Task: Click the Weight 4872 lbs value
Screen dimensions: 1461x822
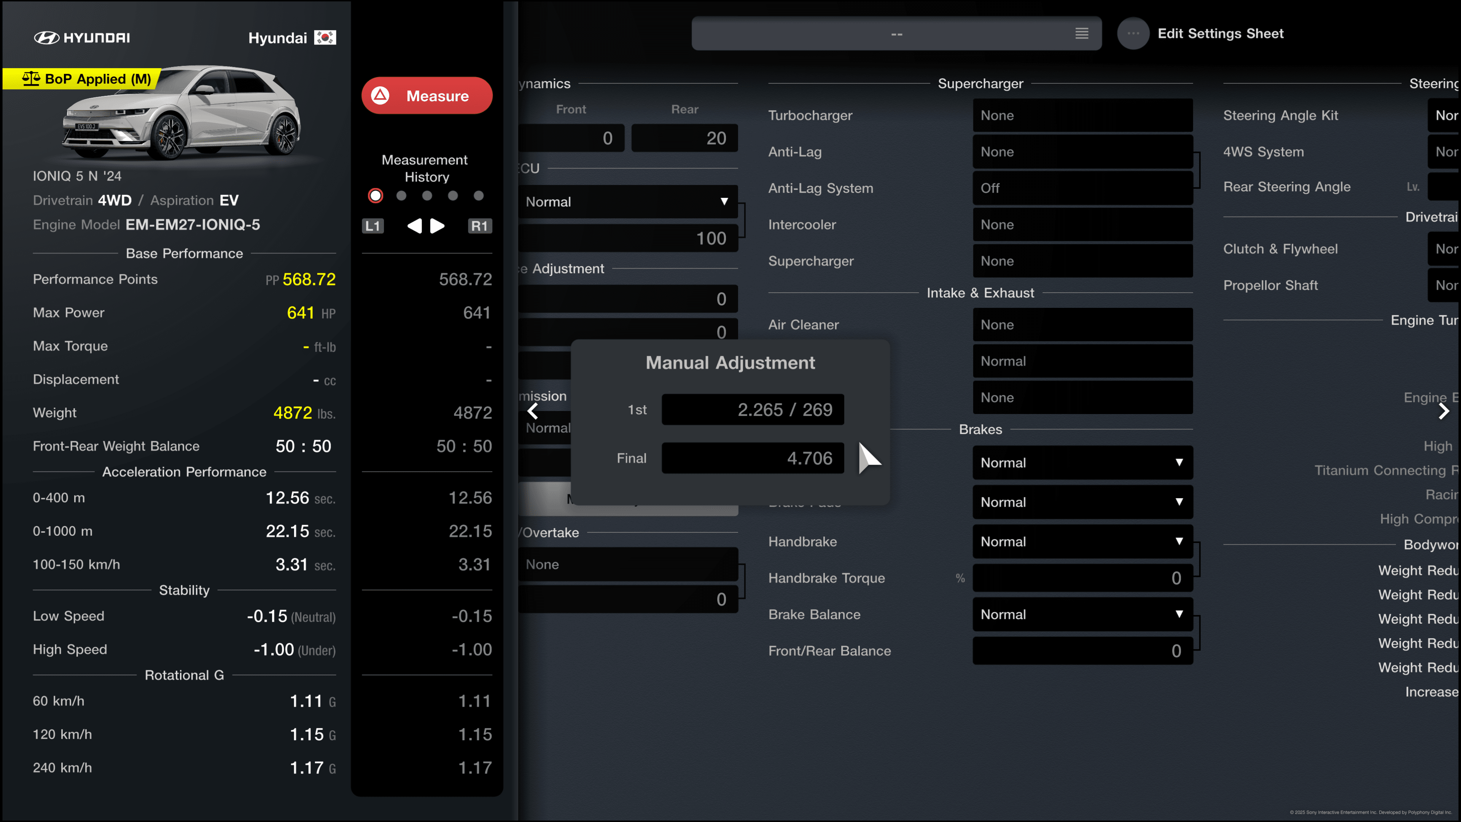Action: [x=304, y=413]
